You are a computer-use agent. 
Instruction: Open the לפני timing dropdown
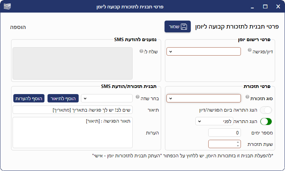(209, 121)
